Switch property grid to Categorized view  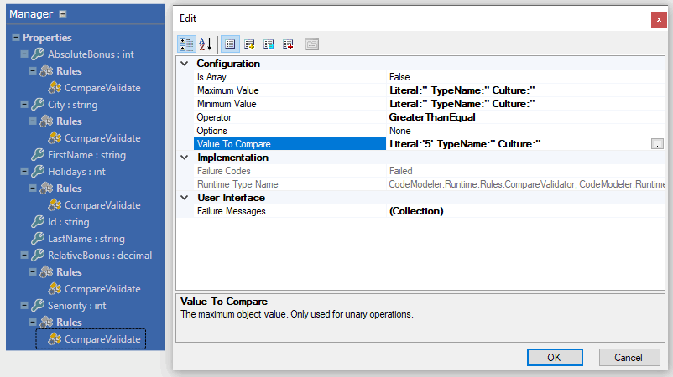tap(186, 44)
